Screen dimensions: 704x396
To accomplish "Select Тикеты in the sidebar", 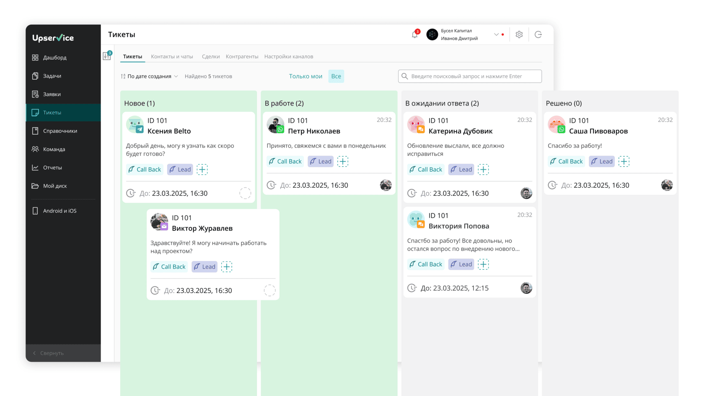I will 63,113.
